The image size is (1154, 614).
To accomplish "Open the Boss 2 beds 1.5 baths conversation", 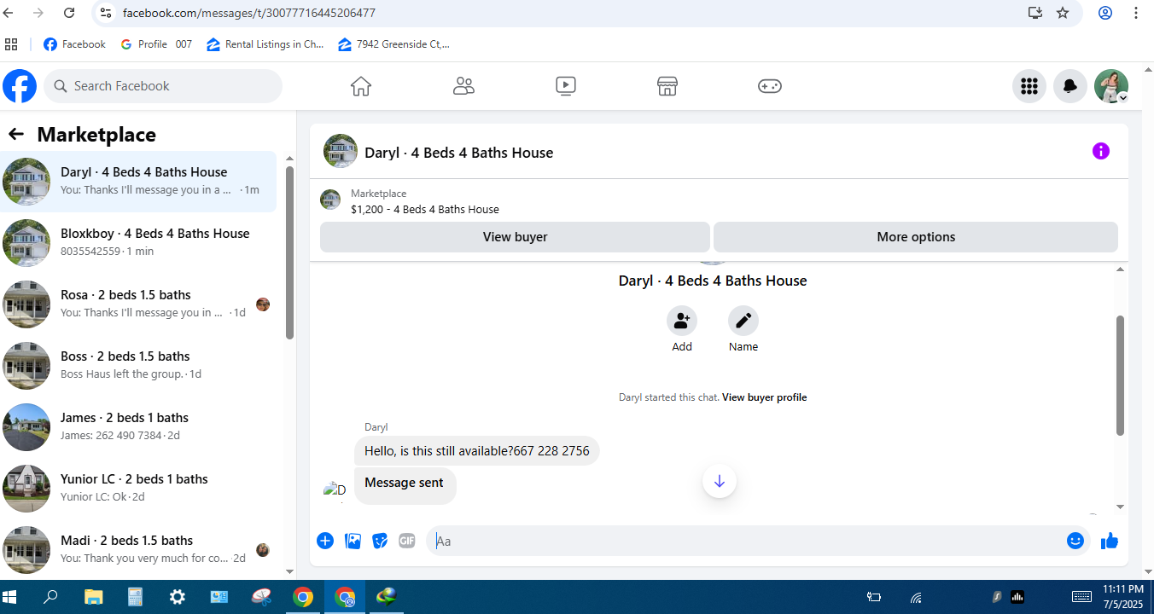I will point(138,365).
